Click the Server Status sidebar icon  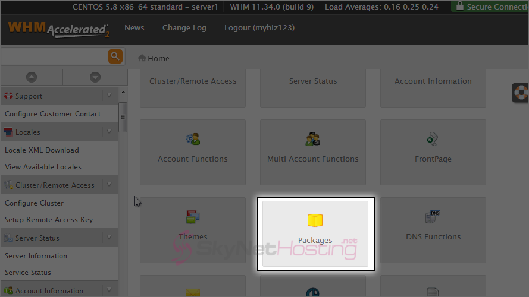coord(8,238)
